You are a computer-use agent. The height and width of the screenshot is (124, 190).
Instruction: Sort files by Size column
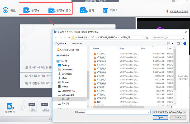tap(143, 49)
